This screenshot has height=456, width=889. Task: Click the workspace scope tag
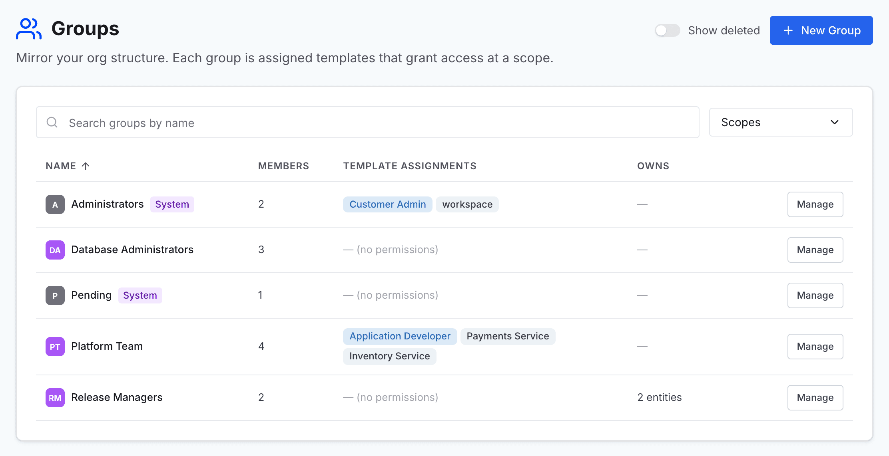(467, 204)
